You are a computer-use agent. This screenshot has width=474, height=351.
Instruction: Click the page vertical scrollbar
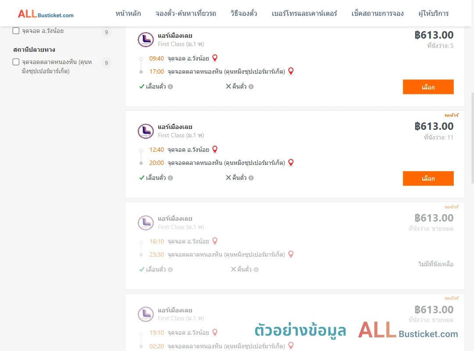(x=472, y=138)
